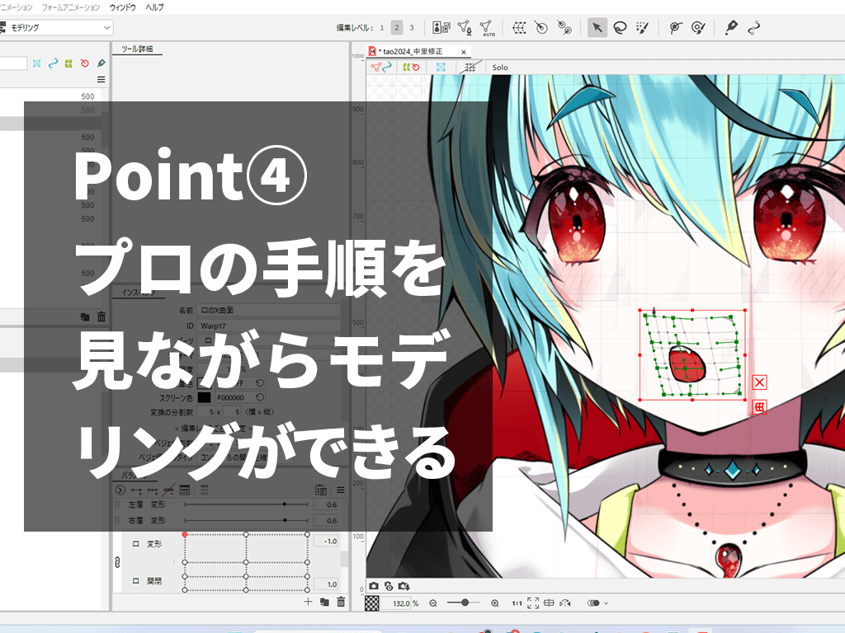Click the pen filter icon in parts panel
Image resolution: width=845 pixels, height=633 pixels.
coord(101,63)
